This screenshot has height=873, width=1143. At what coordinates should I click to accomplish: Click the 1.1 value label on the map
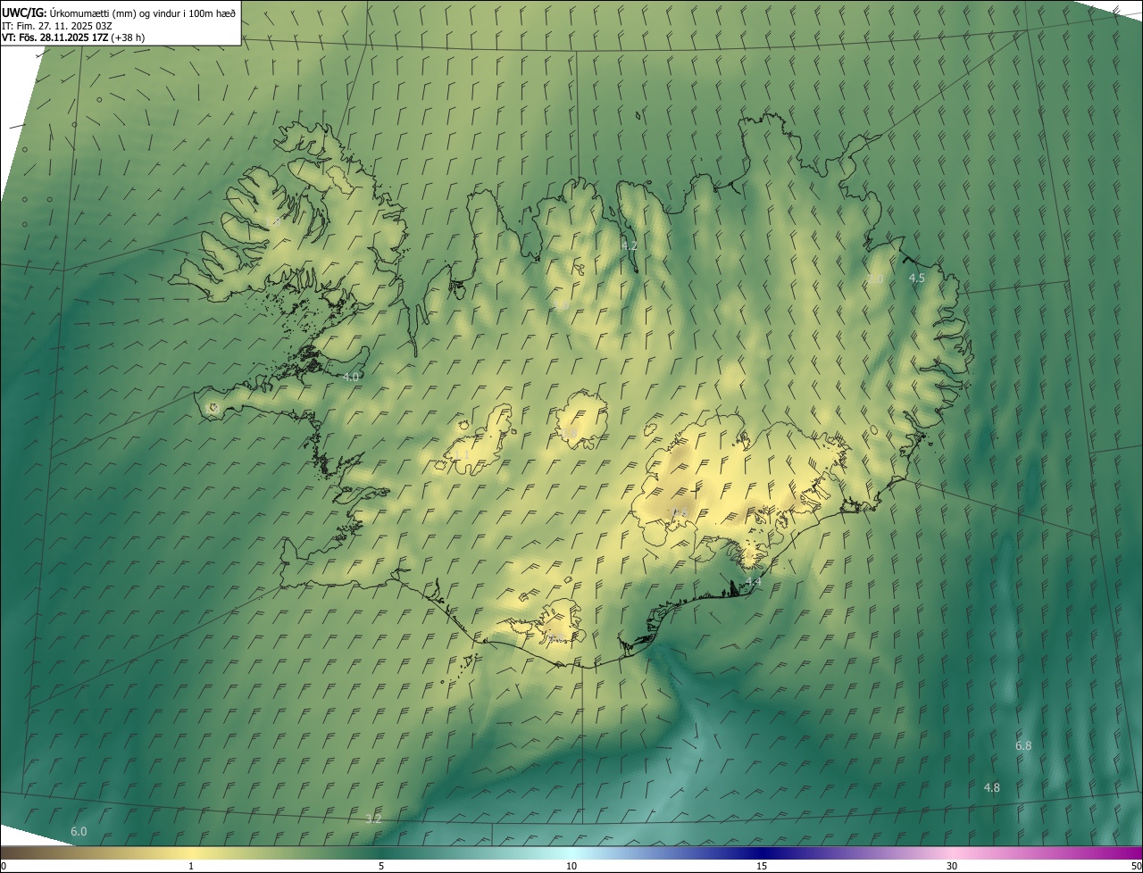[462, 455]
